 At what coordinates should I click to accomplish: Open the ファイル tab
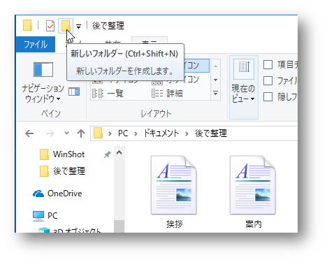pyautogui.click(x=36, y=44)
